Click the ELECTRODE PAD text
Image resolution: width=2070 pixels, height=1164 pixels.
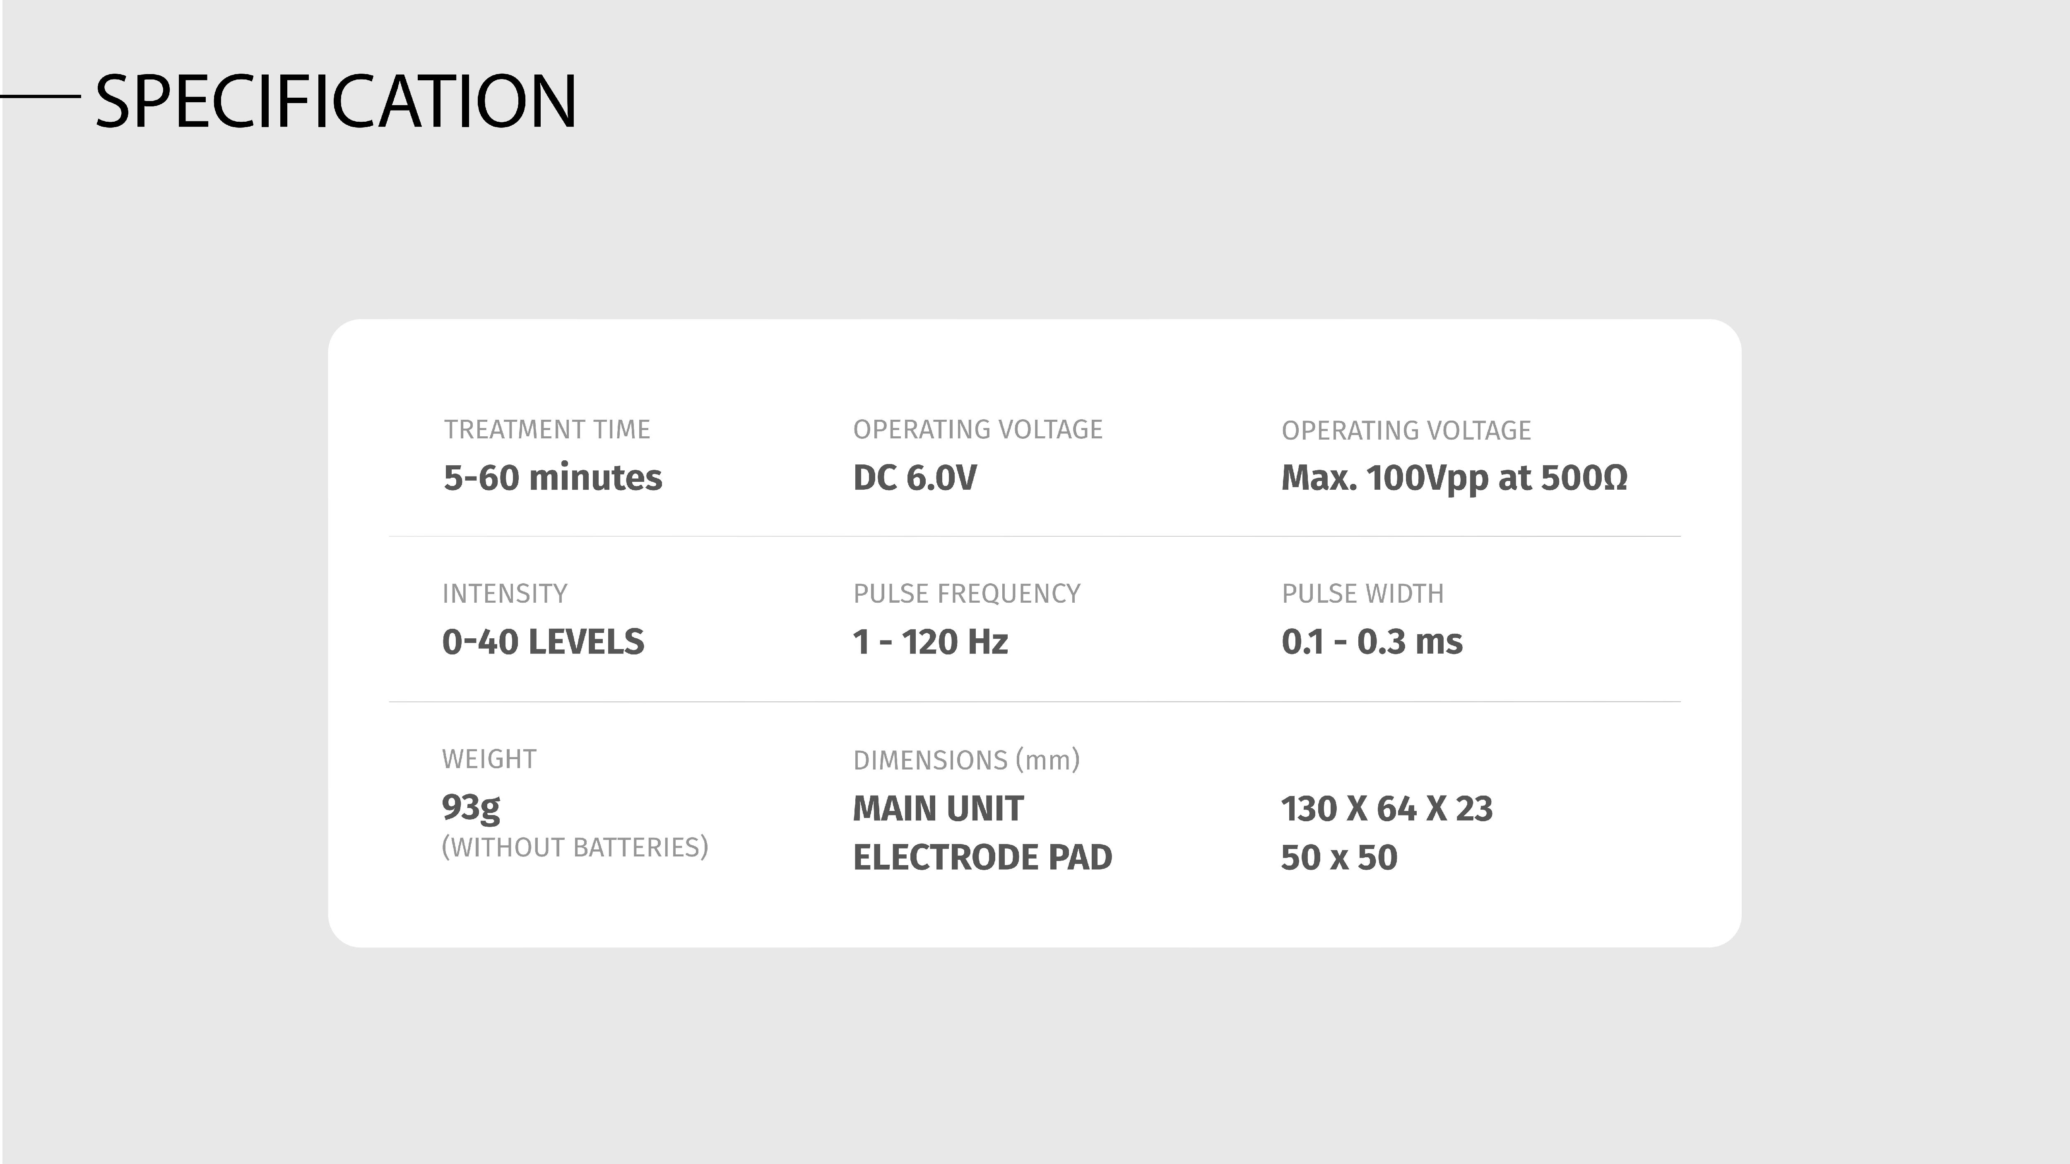coord(983,858)
